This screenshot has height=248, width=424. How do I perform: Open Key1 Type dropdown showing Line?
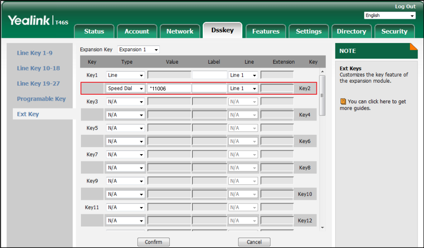click(125, 75)
